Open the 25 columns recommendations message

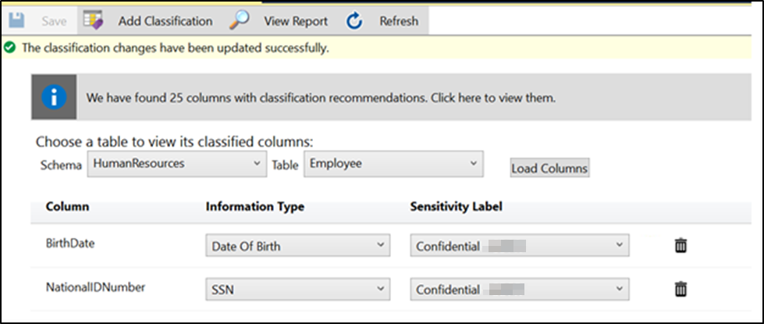click(x=320, y=99)
